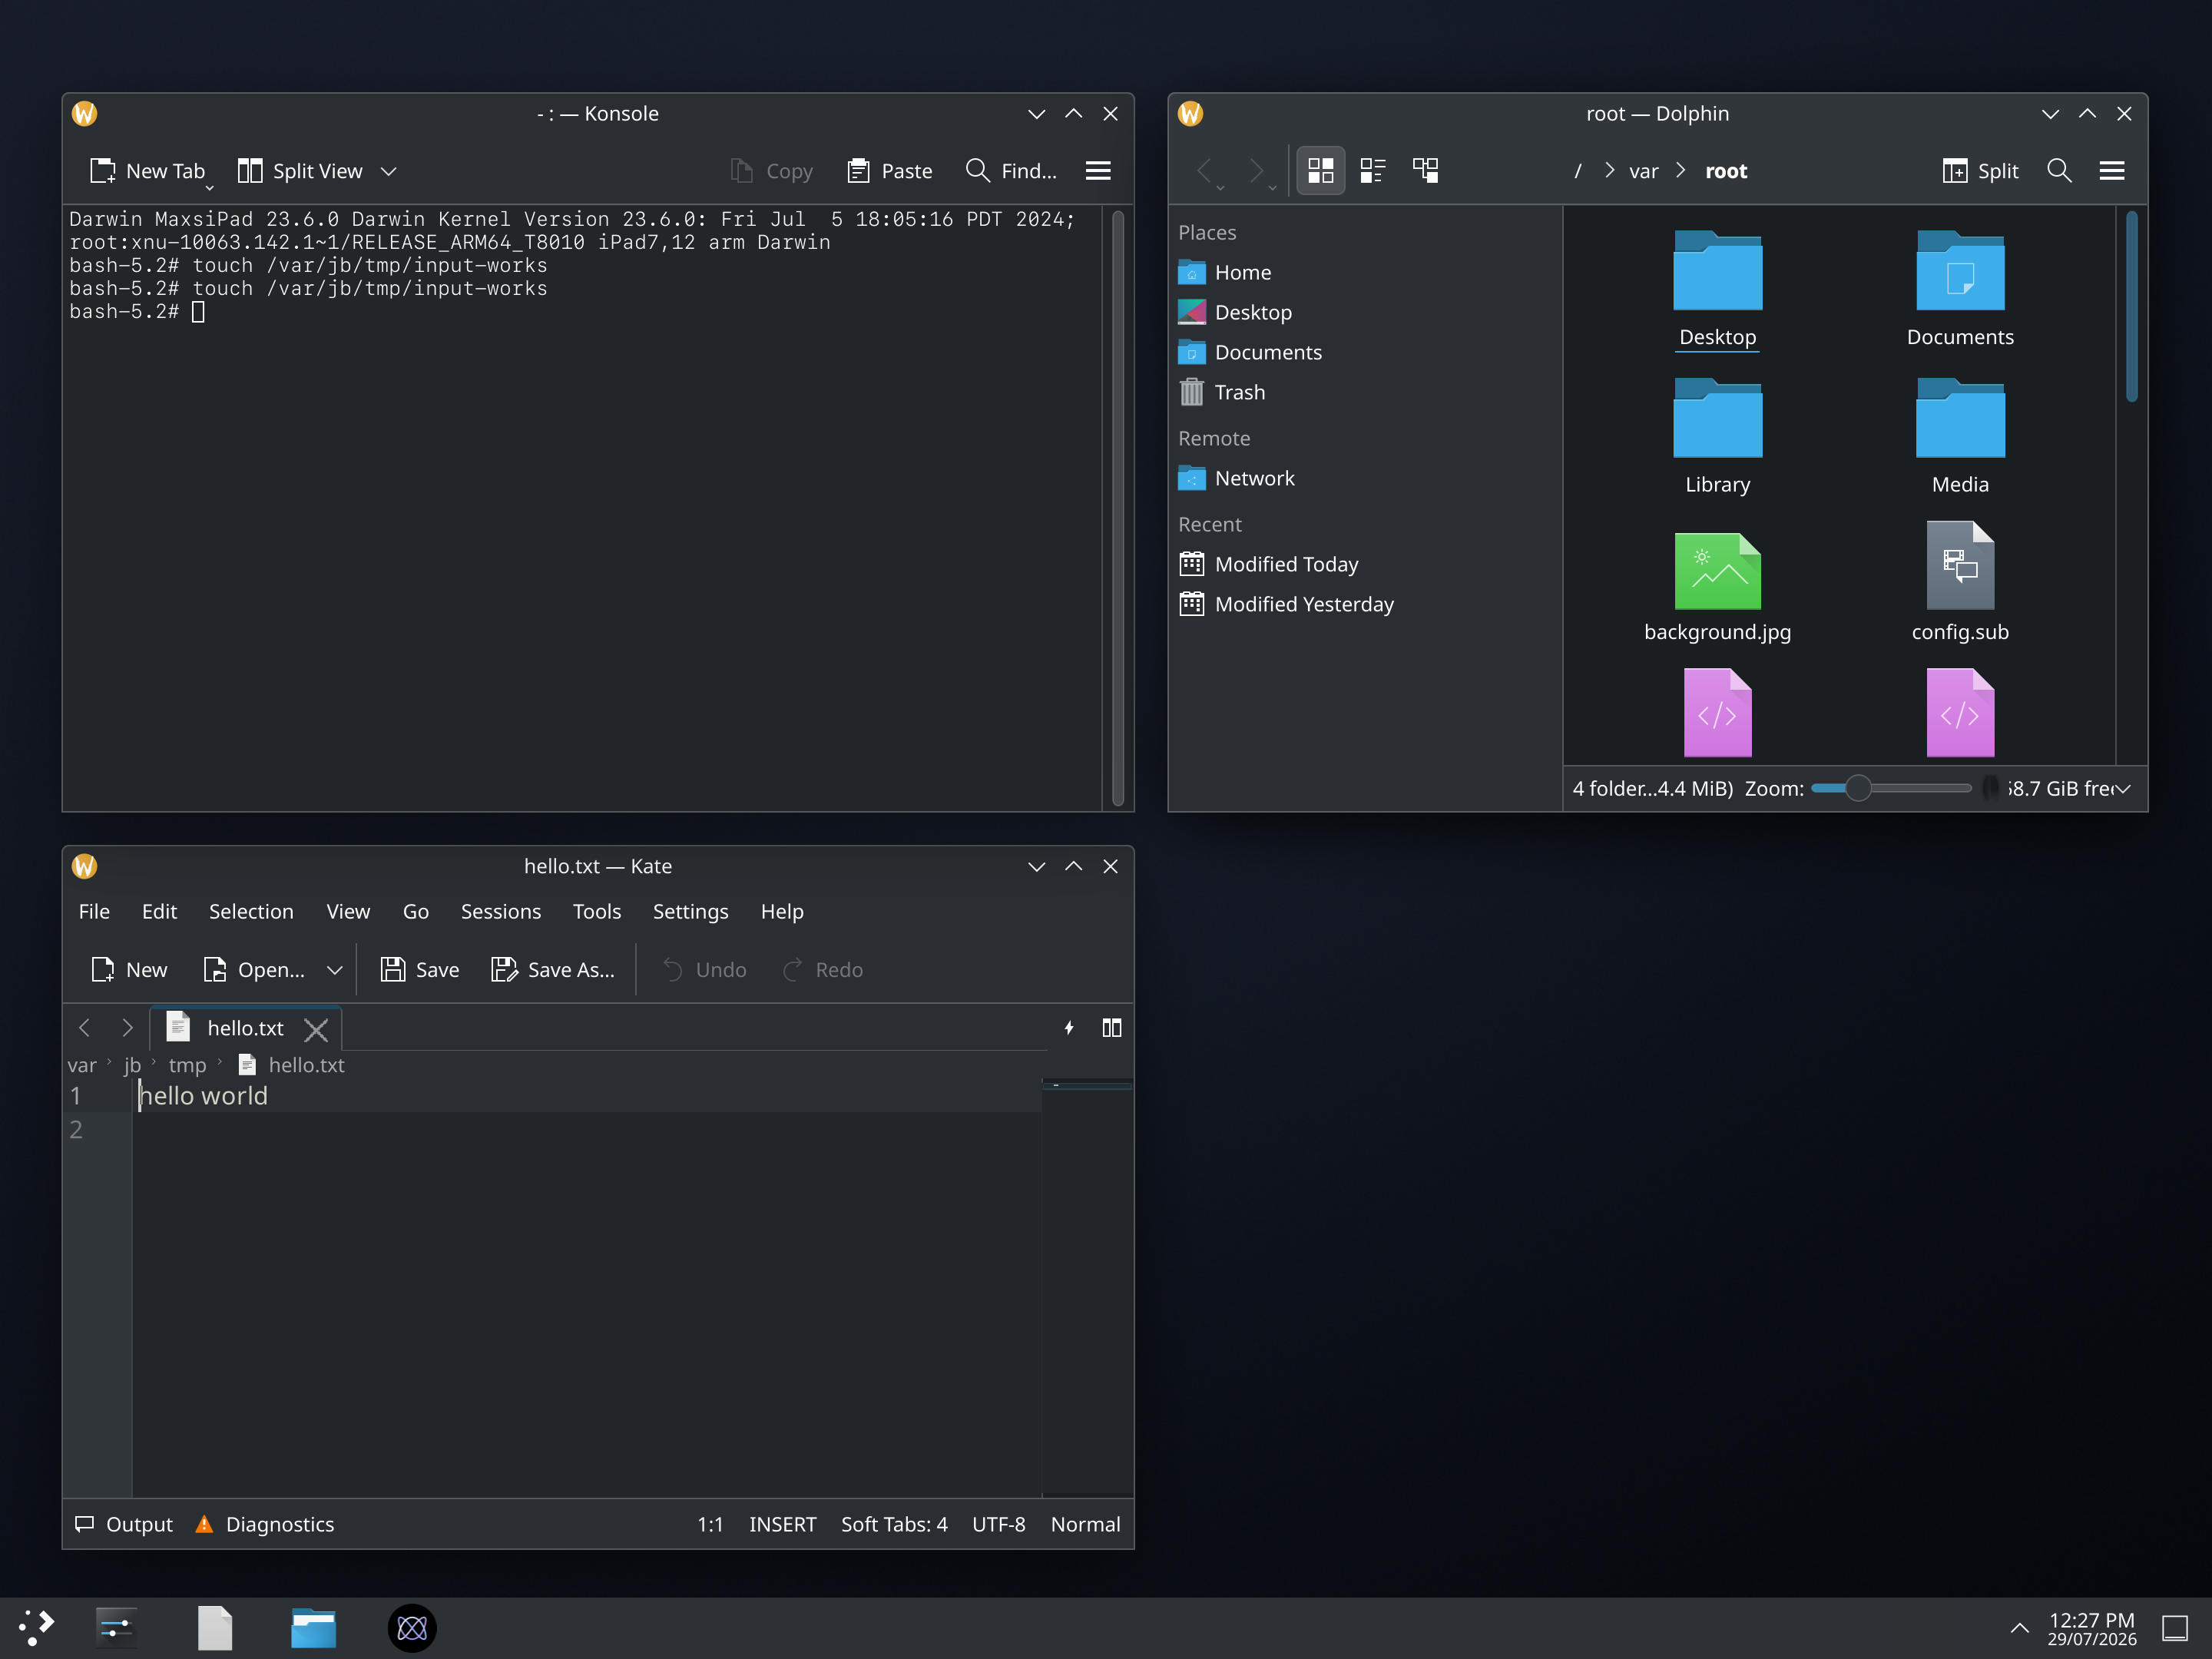
Task: Open Trash in Dolphin Places
Action: click(1365, 392)
